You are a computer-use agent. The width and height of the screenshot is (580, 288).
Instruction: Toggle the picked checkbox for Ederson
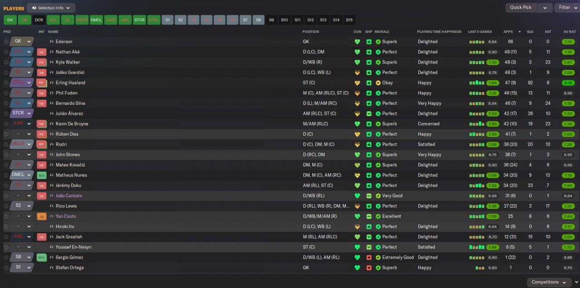[x=6, y=42]
